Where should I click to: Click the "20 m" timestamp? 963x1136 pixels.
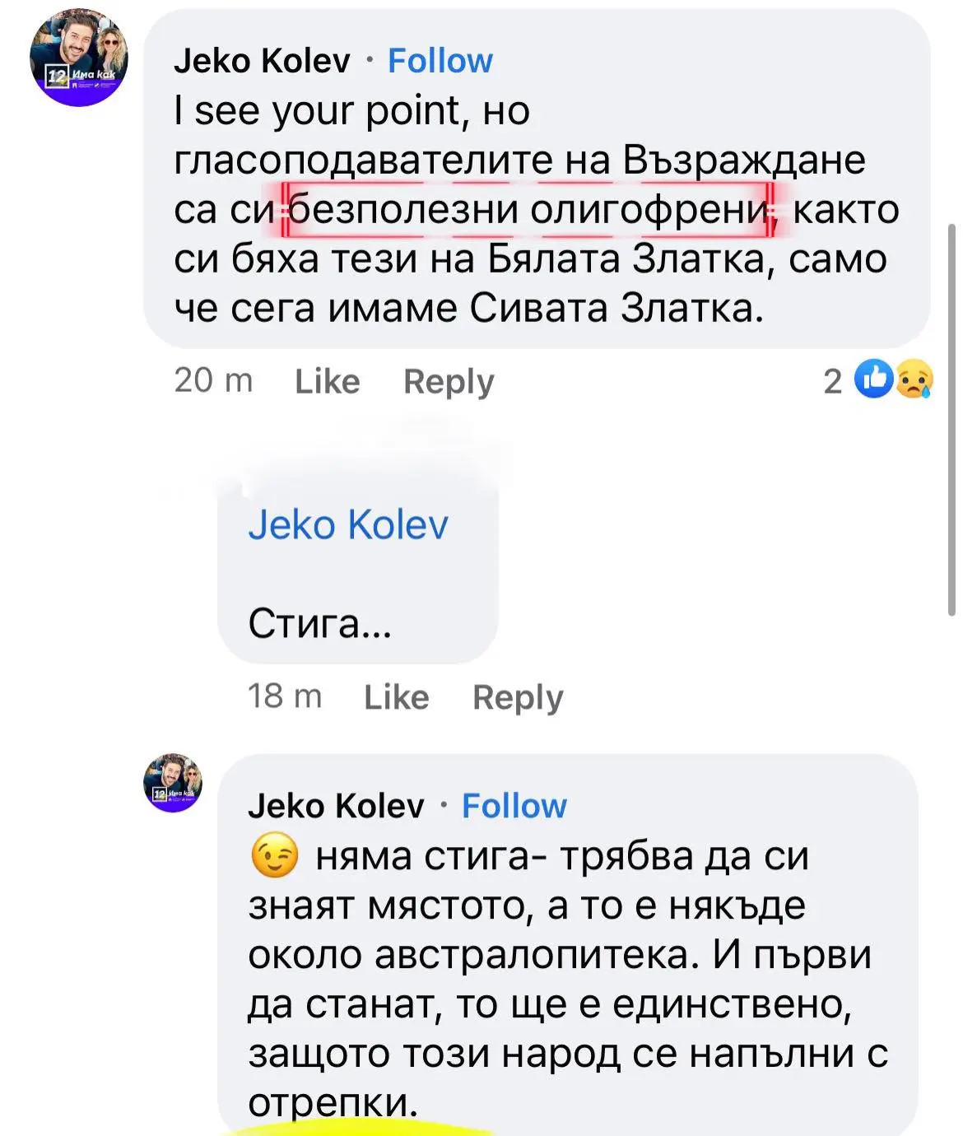point(213,380)
